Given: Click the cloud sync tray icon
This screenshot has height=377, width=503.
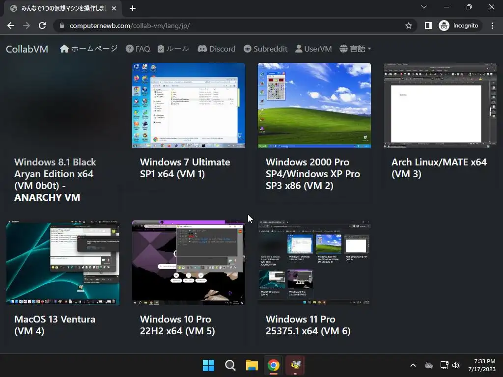Looking at the screenshot, I should coord(429,365).
